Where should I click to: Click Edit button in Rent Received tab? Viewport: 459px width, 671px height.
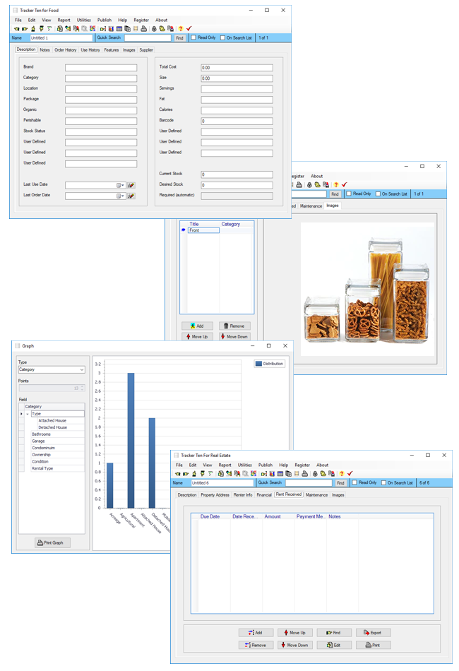[334, 645]
